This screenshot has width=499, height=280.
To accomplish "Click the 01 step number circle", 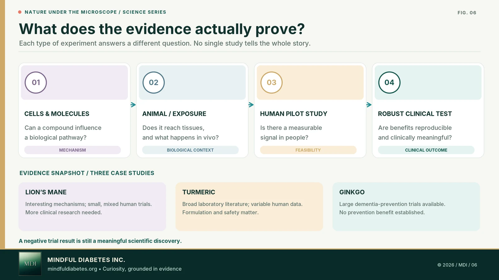I will (36, 82).
